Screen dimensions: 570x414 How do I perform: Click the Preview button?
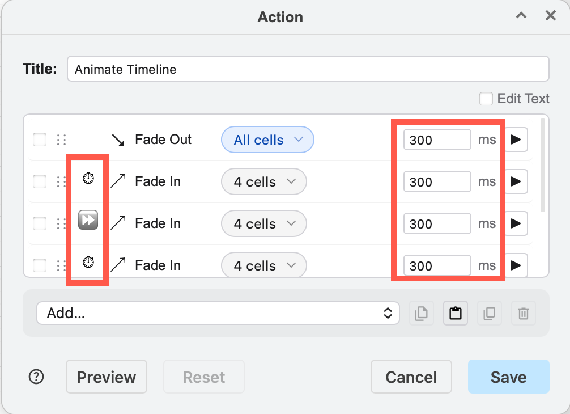(x=107, y=377)
